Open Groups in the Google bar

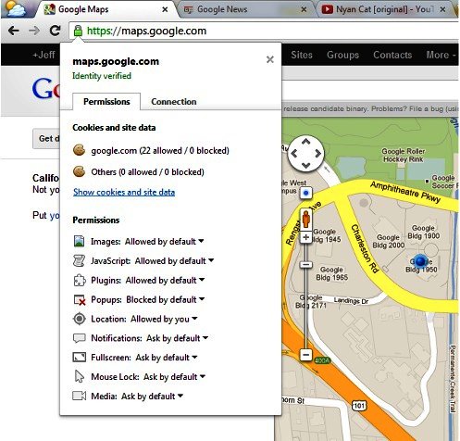tap(342, 55)
